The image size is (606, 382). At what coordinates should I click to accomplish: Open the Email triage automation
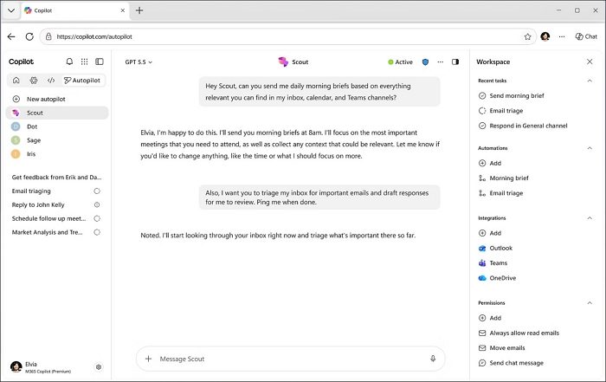tap(500, 193)
